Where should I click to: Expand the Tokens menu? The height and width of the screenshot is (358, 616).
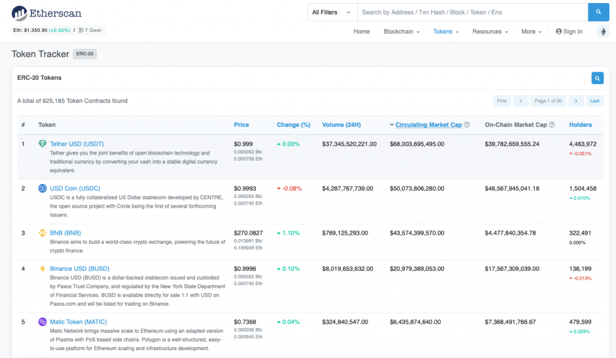446,31
